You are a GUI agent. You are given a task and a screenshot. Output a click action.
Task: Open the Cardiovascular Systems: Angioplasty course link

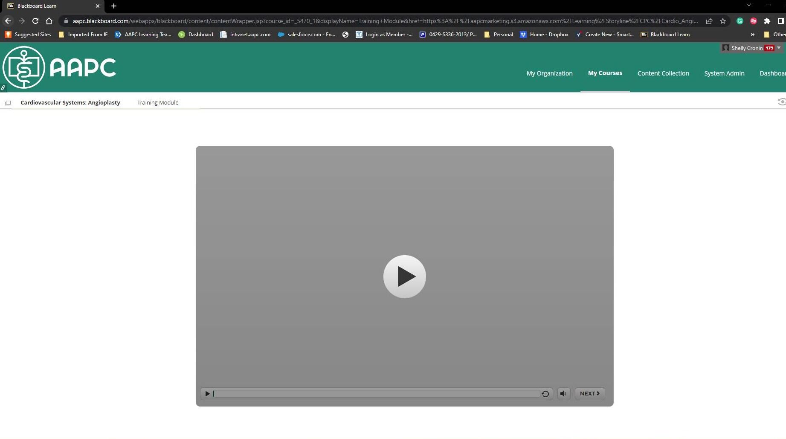pyautogui.click(x=70, y=102)
